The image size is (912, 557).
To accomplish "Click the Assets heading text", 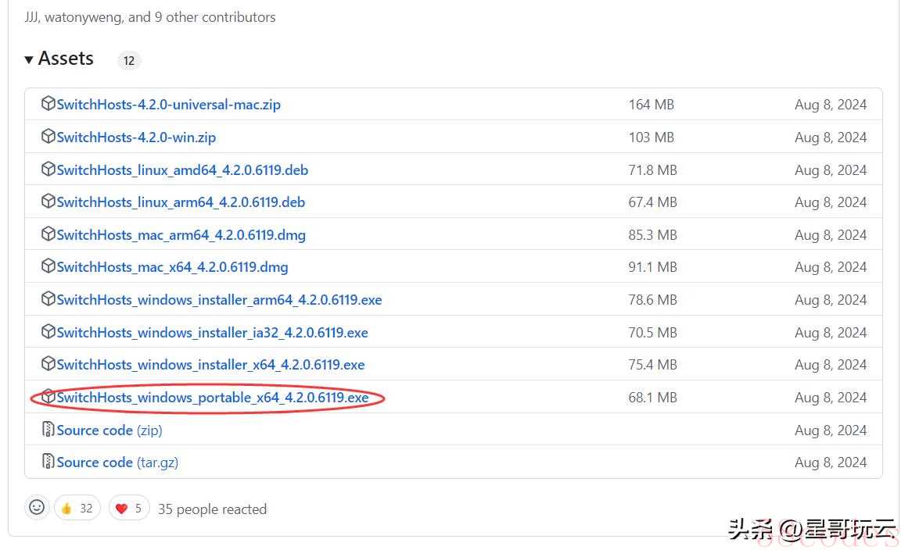I will click(66, 59).
